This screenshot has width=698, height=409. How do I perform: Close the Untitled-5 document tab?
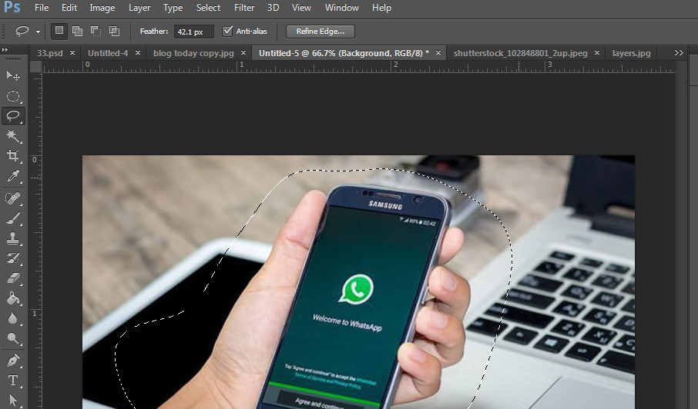438,53
